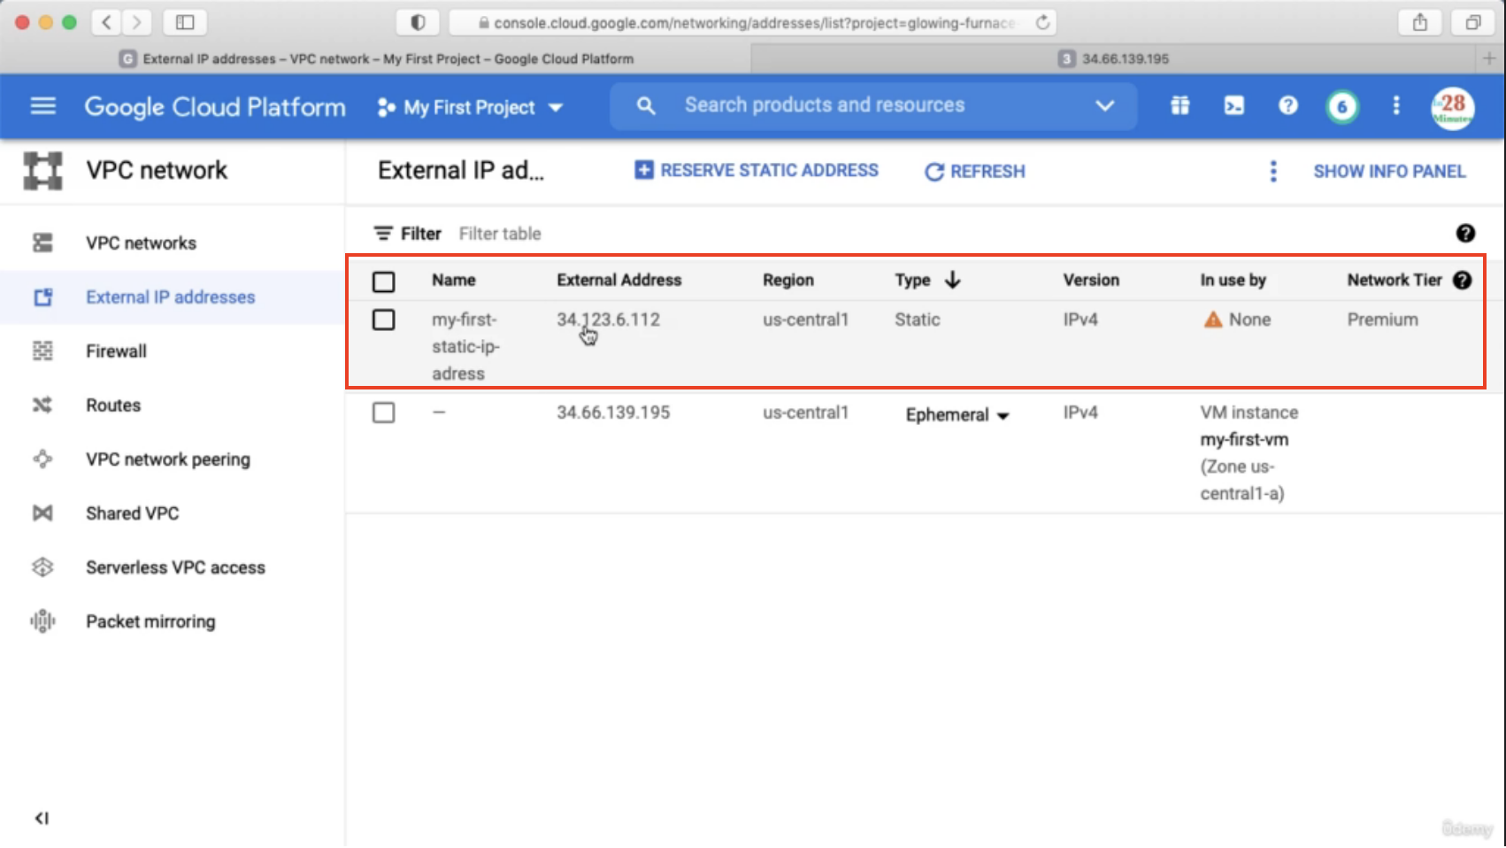Select the 34.66.139.195 row checkbox
This screenshot has height=848, width=1506.
pos(383,412)
